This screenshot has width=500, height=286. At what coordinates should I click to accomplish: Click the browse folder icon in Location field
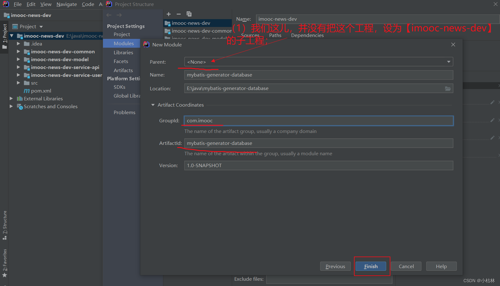(448, 89)
